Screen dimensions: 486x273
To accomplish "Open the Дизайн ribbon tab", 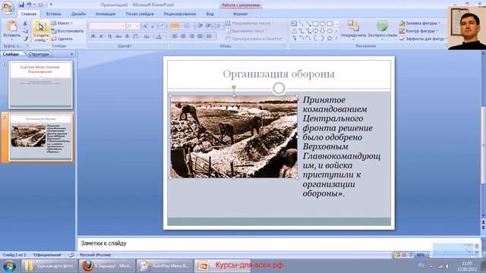I will [78, 14].
